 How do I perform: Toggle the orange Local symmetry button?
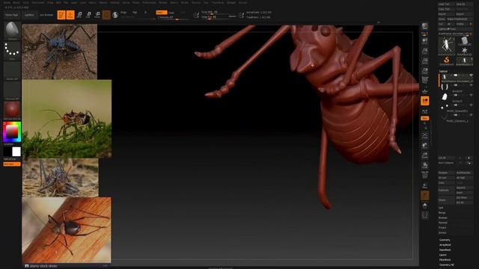(x=424, y=101)
